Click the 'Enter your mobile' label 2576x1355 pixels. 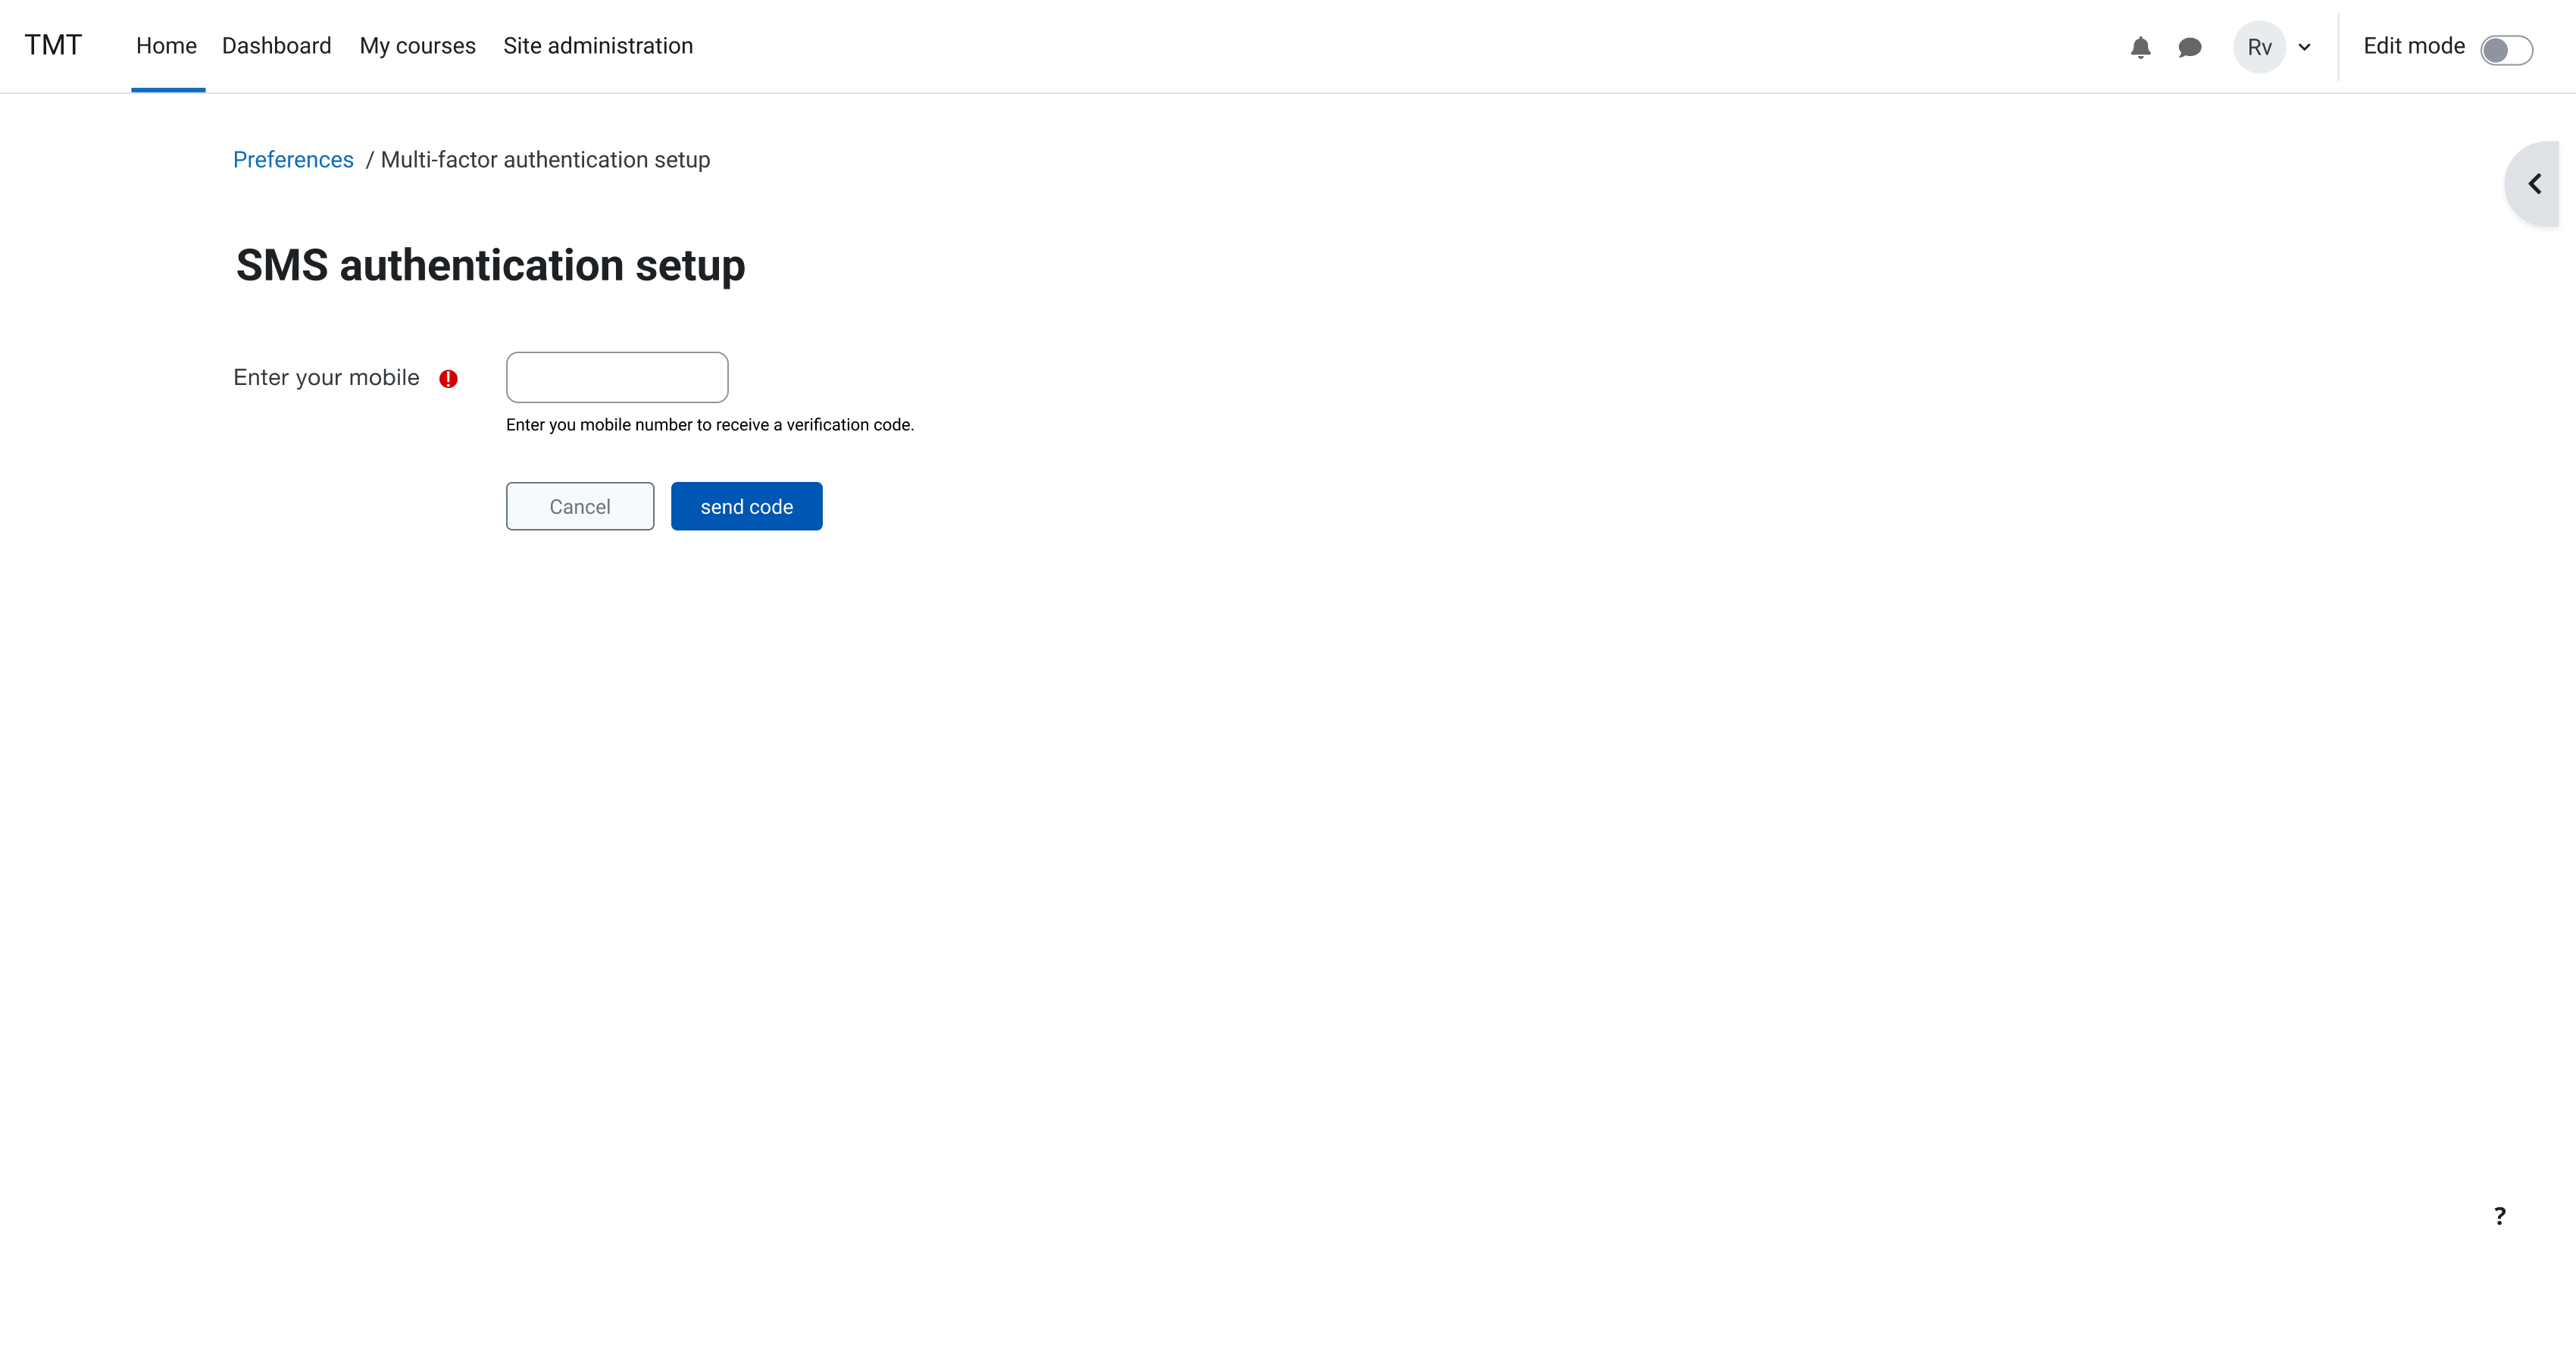[326, 377]
